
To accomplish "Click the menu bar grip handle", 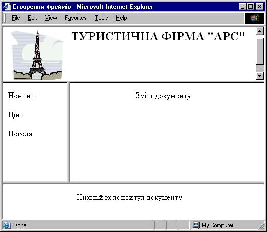I will [x=5, y=18].
